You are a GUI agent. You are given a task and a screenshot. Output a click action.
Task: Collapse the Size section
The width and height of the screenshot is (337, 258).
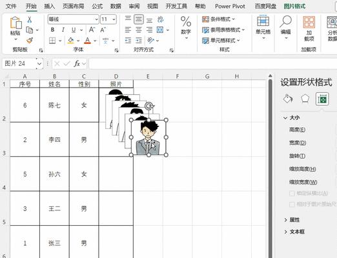pyautogui.click(x=285, y=118)
